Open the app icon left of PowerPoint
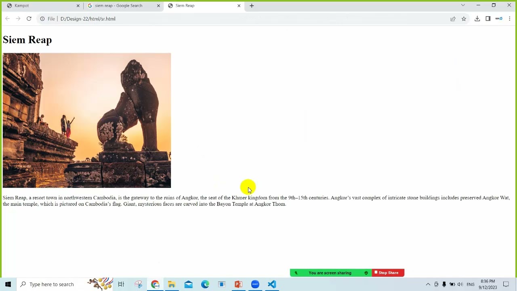517x291 pixels. [x=222, y=284]
